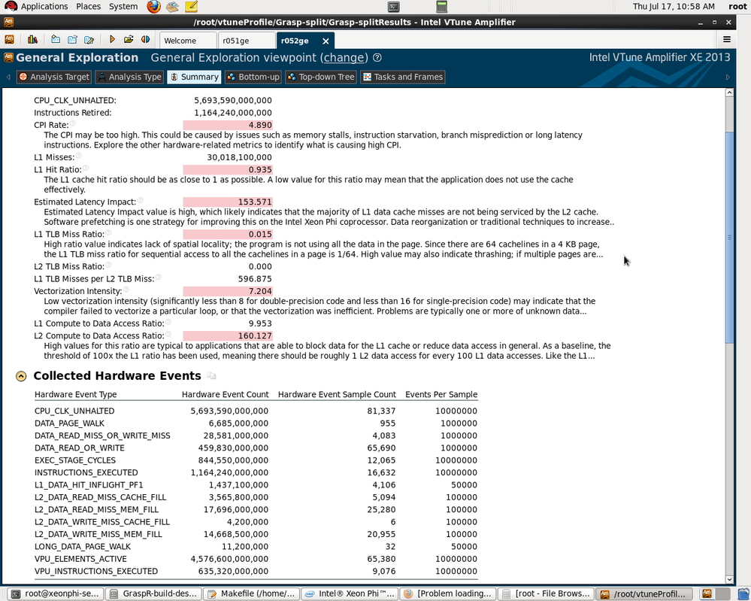Launch Firefox from the top panel
Image resolution: width=751 pixels, height=601 pixels.
(154, 6)
